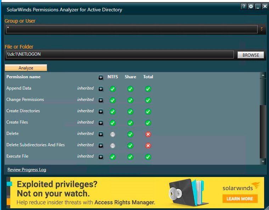269x210 pixels.
Task: Expand the Create Files row details
Action: click(101, 123)
